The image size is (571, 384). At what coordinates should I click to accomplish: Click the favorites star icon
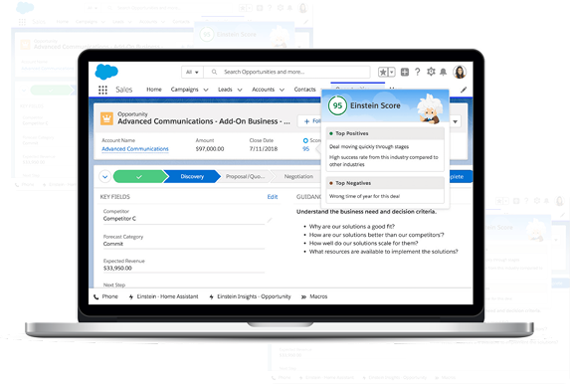[383, 73]
